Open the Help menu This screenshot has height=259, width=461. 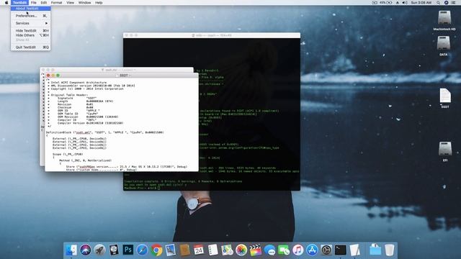[99, 3]
